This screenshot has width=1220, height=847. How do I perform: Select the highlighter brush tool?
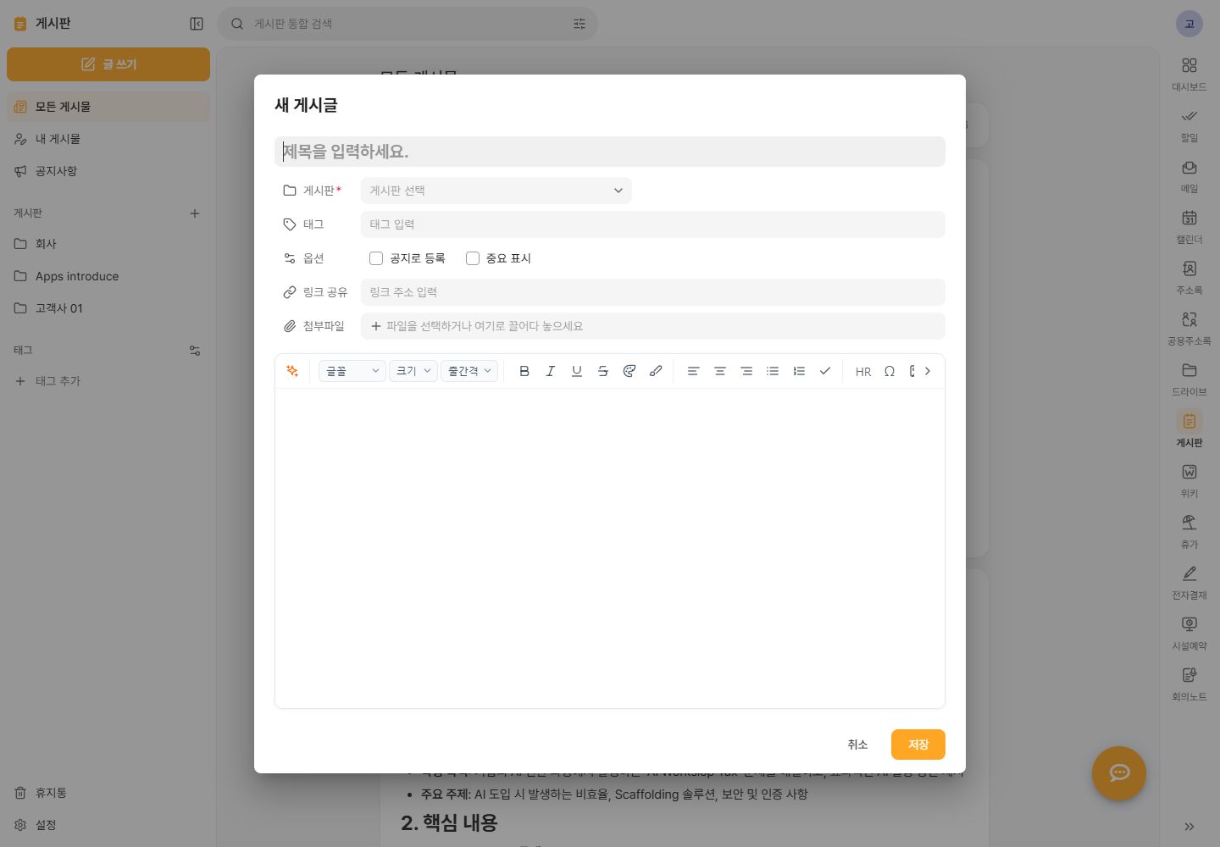tap(656, 371)
